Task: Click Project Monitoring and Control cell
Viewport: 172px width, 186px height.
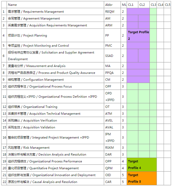Action: (x=55, y=45)
